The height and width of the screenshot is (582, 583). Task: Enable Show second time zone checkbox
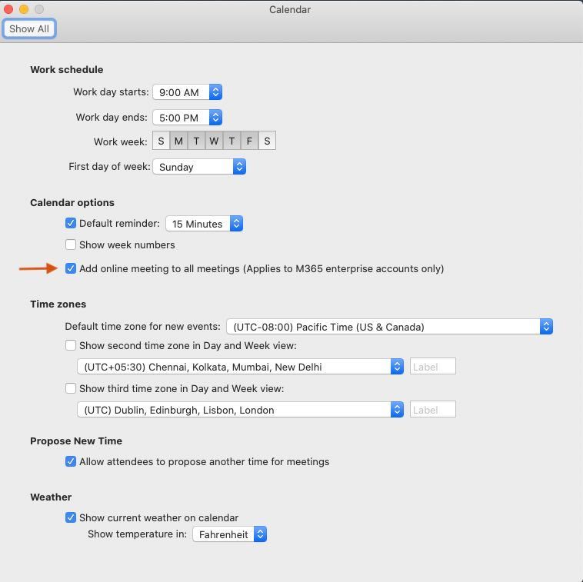[x=71, y=346]
